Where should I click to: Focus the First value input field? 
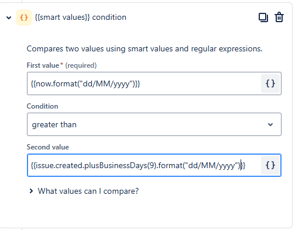tap(144, 83)
